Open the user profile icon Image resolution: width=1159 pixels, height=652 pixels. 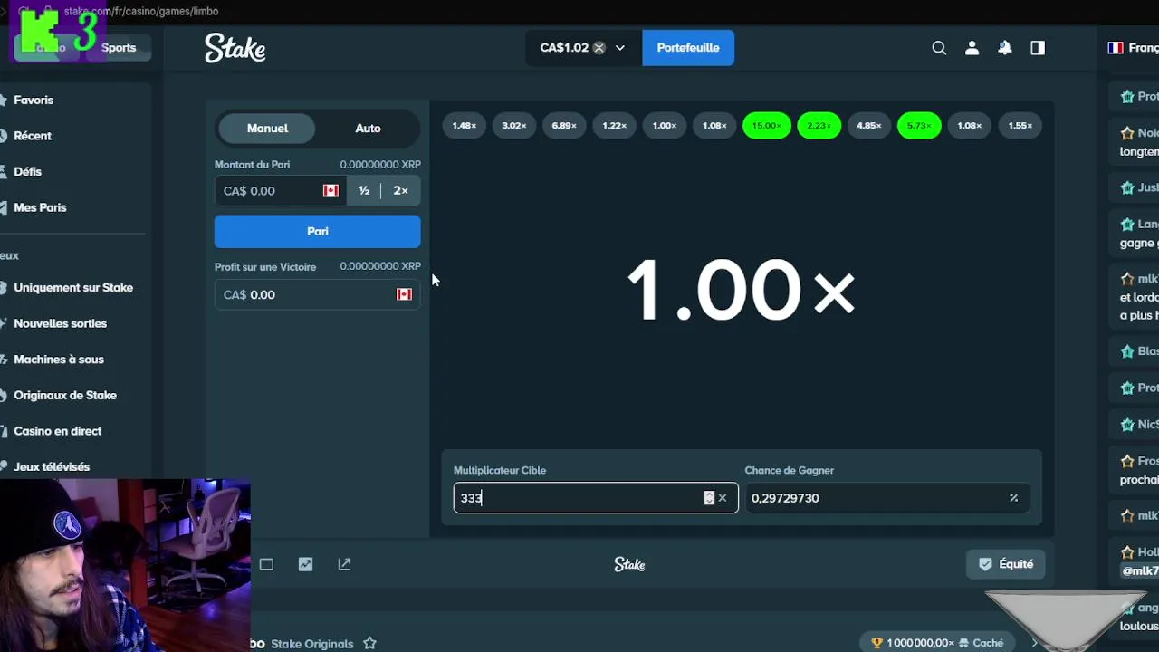coord(972,48)
